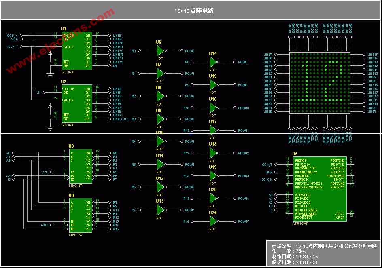The height and width of the screenshot is (268, 382).
Task: Select the SCK_H input label at U1
Action: (12, 36)
